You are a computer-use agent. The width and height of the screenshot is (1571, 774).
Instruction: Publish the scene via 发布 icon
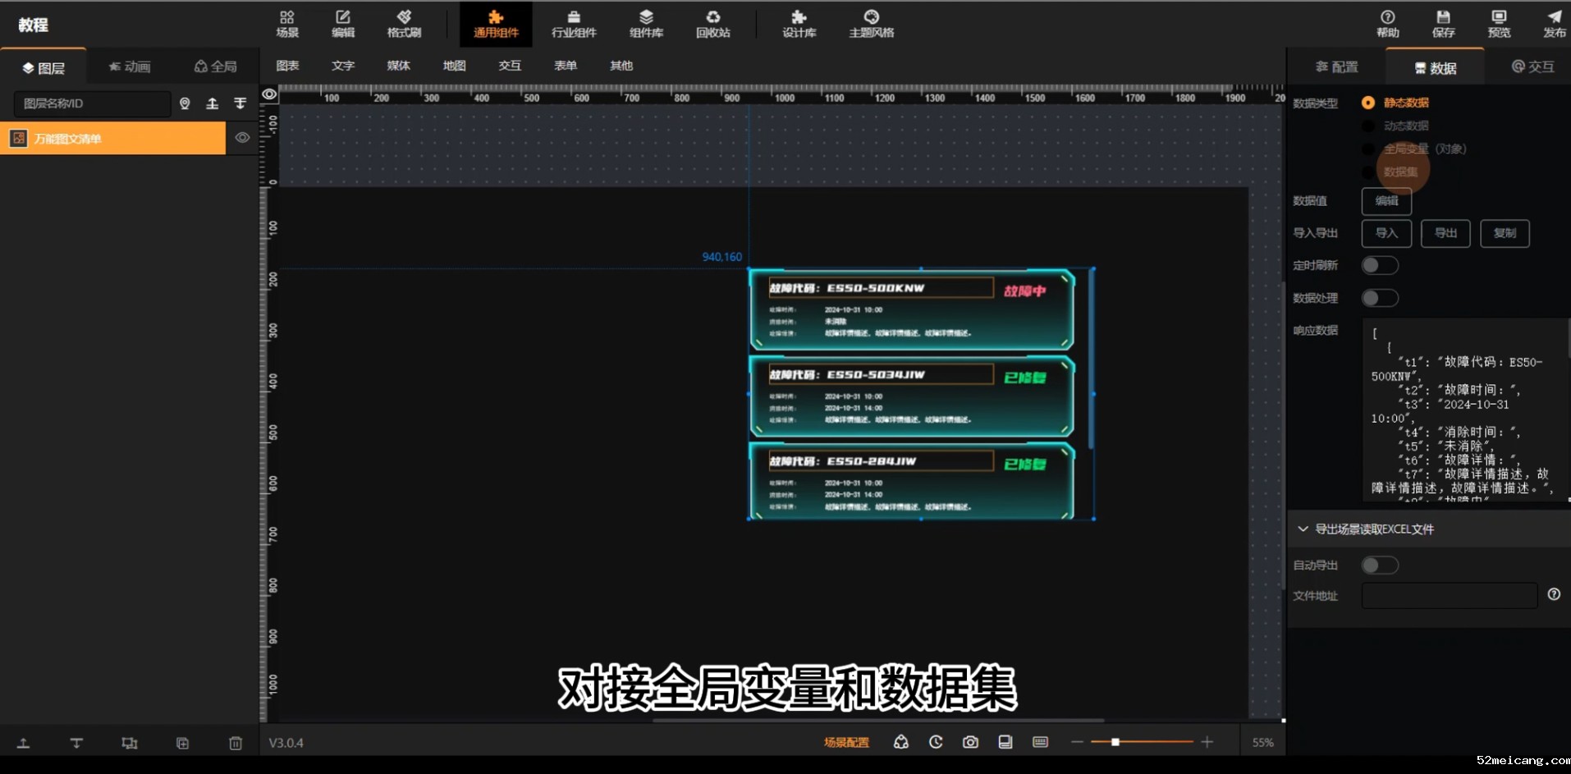[1554, 24]
